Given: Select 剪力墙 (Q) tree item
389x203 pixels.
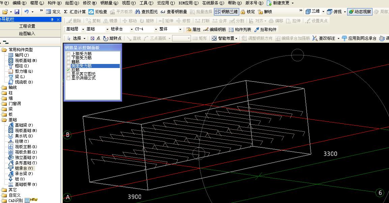Looking at the screenshot, I should tap(21, 71).
